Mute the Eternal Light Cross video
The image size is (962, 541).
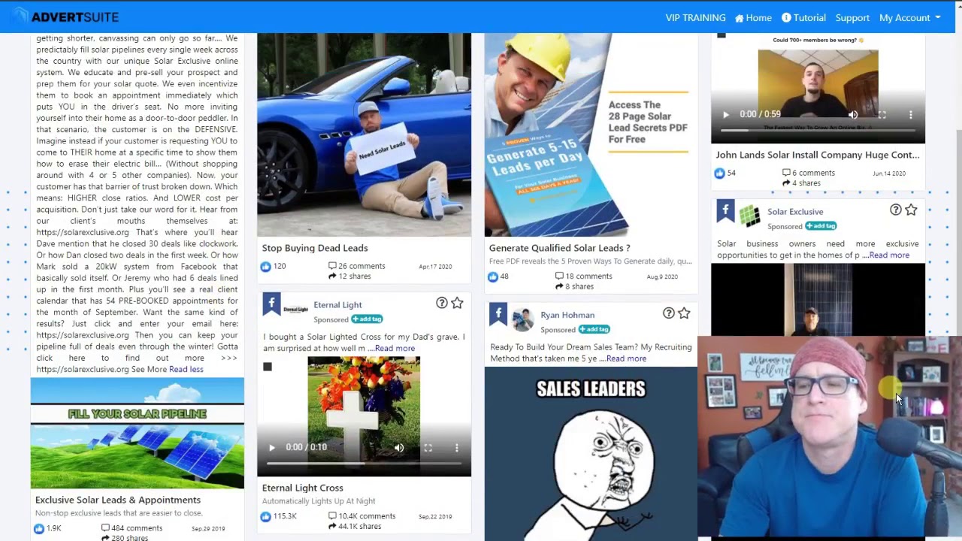[x=399, y=448]
